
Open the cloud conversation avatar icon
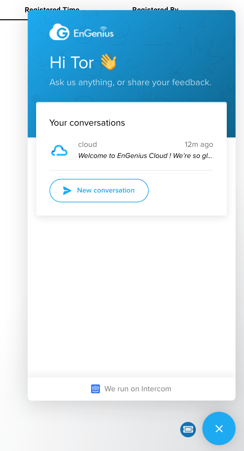(59, 150)
